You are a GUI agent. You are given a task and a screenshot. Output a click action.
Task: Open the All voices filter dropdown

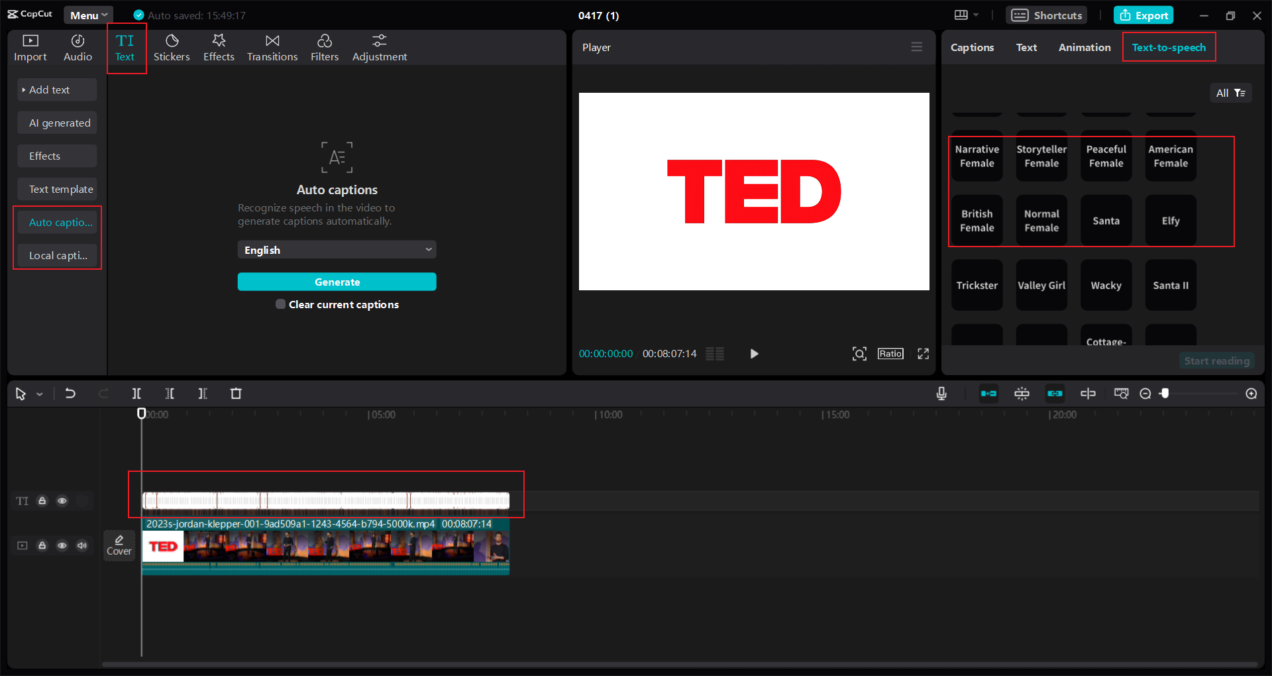(1231, 93)
